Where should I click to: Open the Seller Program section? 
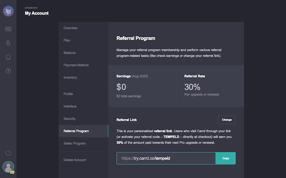click(x=75, y=143)
